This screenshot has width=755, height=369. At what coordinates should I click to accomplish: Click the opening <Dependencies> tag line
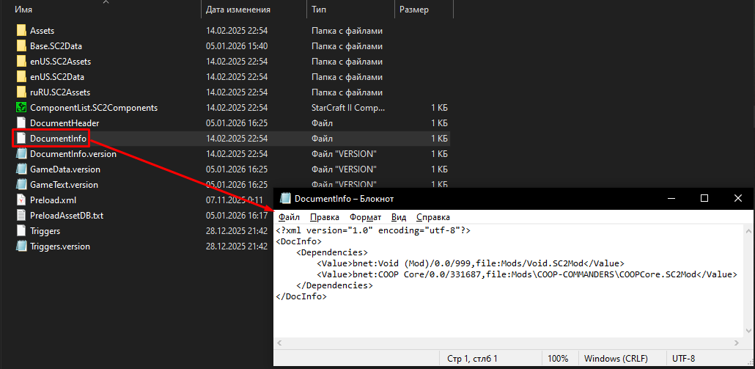point(332,252)
